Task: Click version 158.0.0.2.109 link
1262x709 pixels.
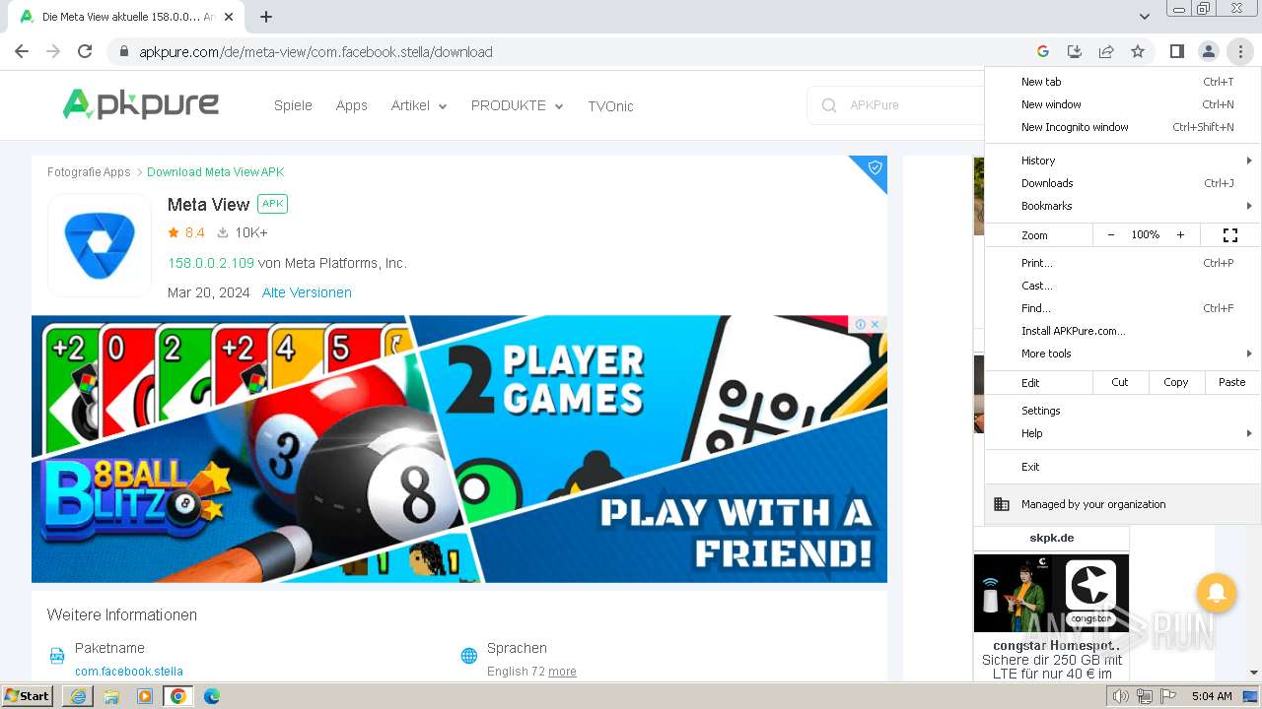Action: click(x=211, y=263)
